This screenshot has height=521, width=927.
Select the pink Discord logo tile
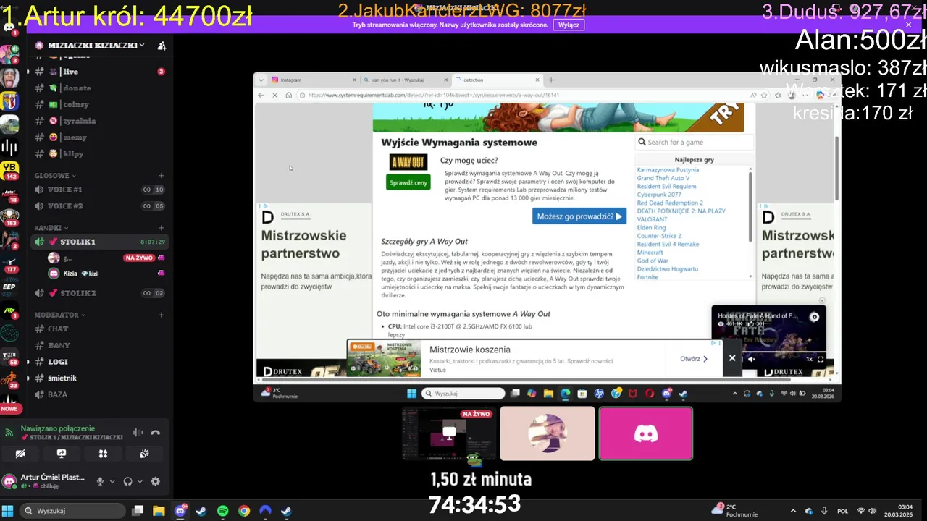coord(646,433)
